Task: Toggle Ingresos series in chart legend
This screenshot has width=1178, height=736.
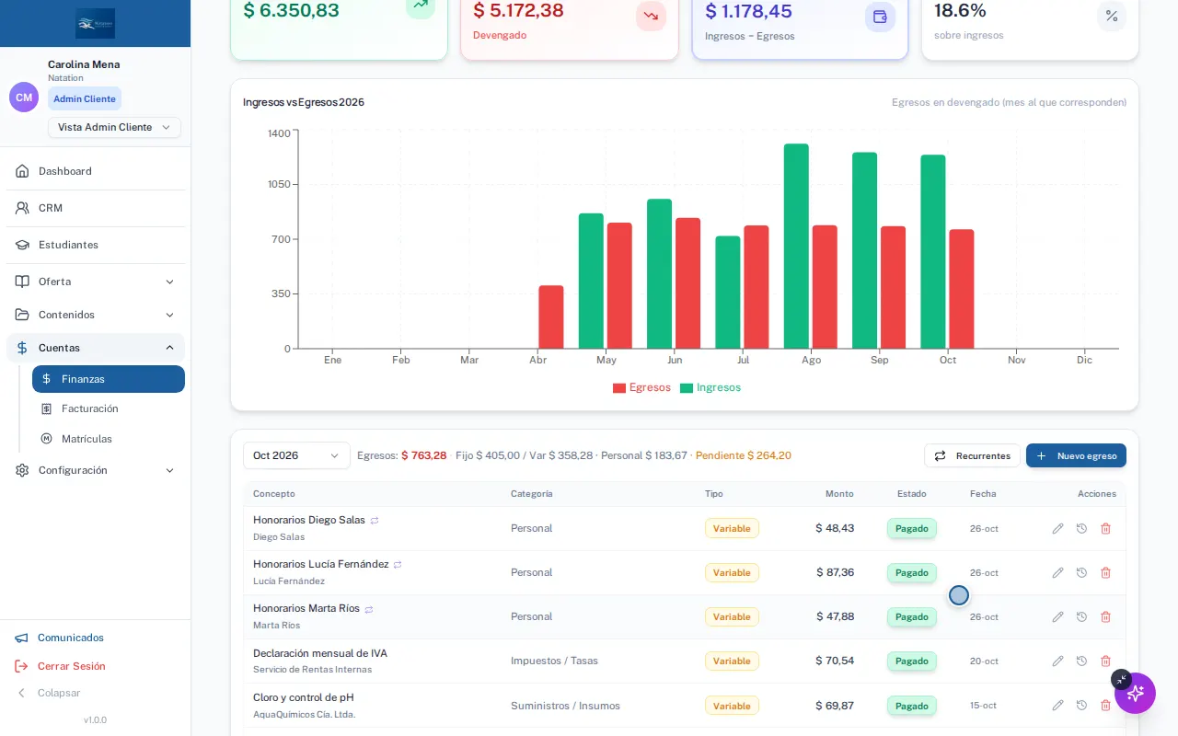Action: [710, 387]
